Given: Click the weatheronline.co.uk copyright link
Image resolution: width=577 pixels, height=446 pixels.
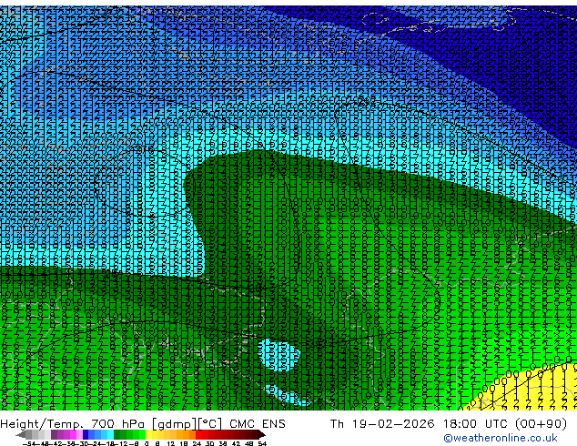Looking at the screenshot, I should click(501, 438).
